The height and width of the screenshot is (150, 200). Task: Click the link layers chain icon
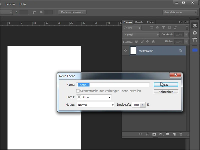(140, 134)
